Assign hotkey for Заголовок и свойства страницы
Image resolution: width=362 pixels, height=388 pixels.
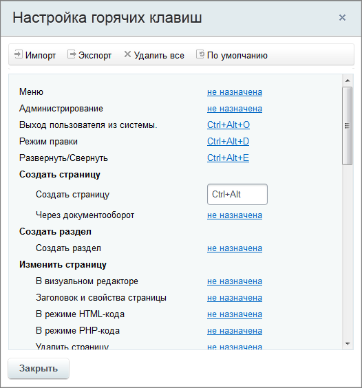[235, 298]
